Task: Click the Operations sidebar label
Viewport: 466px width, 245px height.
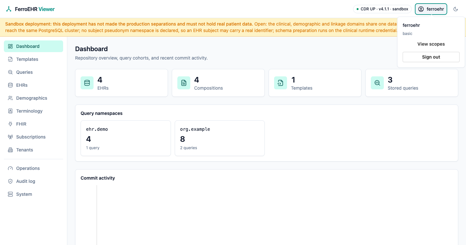Action: coord(28,168)
